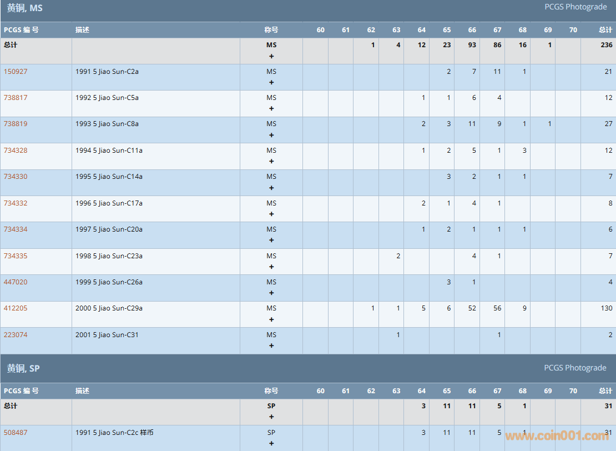
Task: Open PCGS number 738817 link
Action: click(x=16, y=98)
